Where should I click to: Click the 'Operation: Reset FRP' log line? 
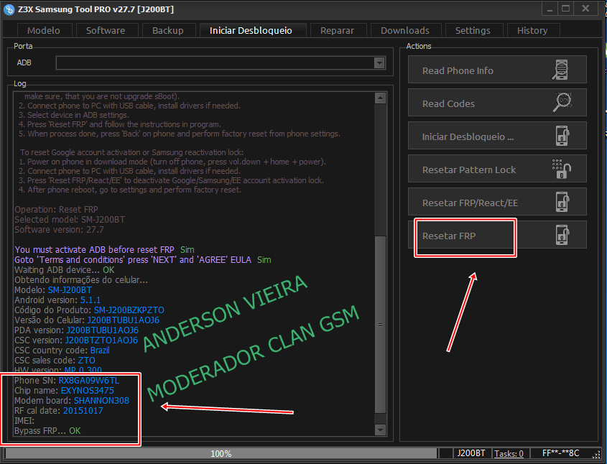[x=56, y=209]
